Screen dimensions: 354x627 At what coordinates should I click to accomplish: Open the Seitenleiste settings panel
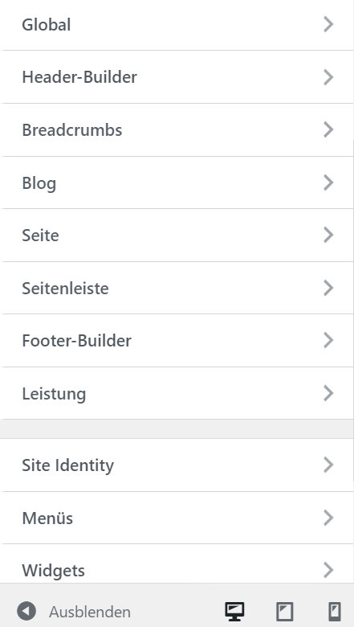pos(177,288)
